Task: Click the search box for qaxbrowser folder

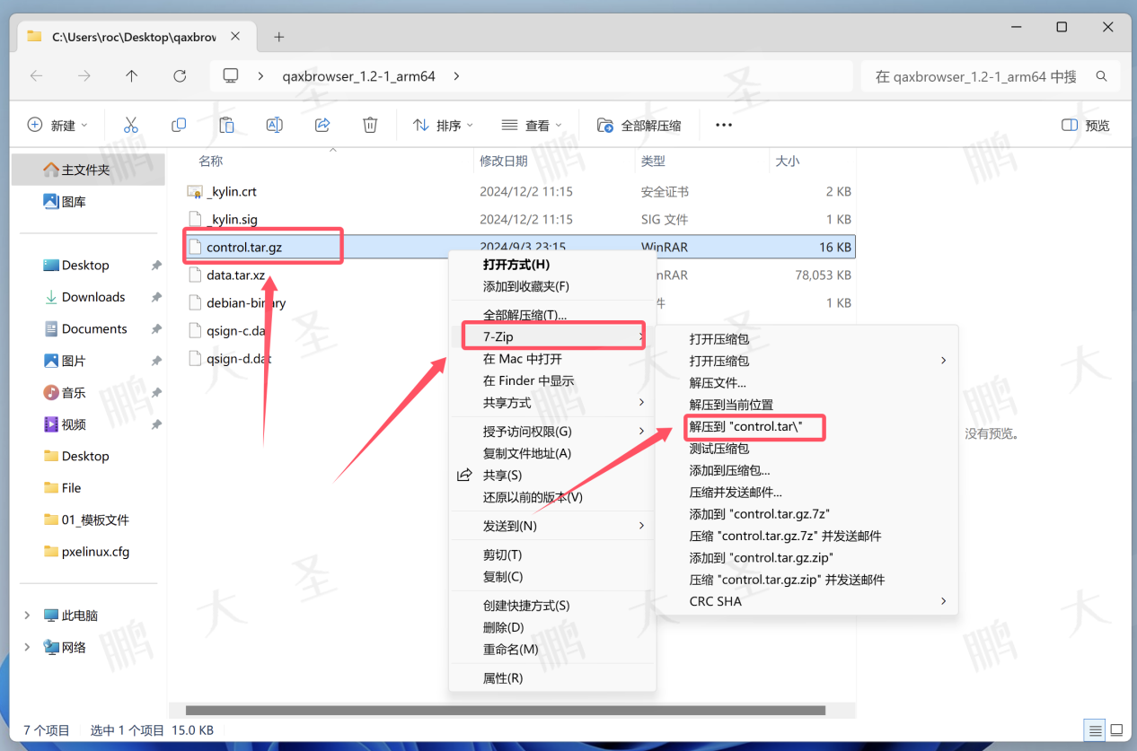Action: tap(979, 76)
